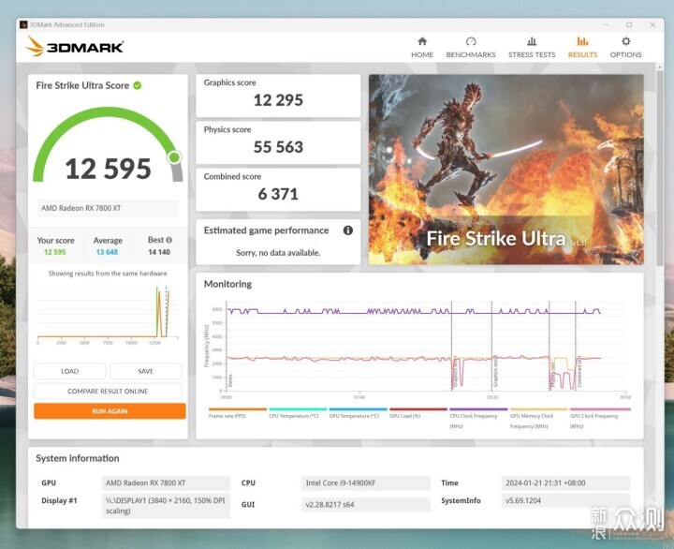Image resolution: width=674 pixels, height=549 pixels.
Task: Click the GPU value in System information
Action: (166, 483)
